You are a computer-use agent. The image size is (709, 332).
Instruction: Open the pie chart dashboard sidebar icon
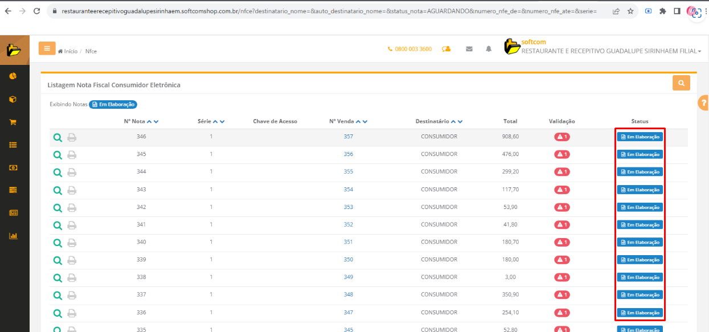(13, 76)
